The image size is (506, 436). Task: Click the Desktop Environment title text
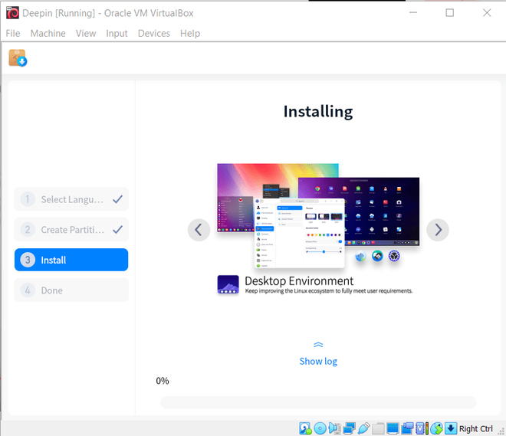[299, 281]
